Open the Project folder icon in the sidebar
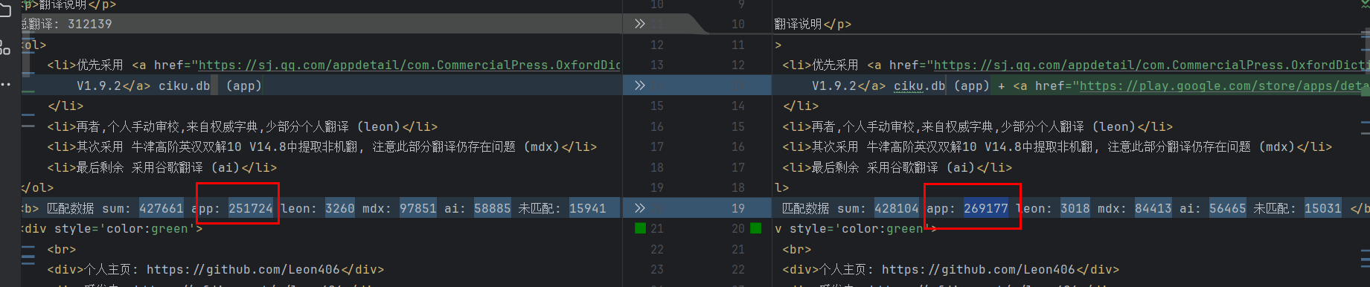This screenshot has width=1370, height=287. point(5,10)
